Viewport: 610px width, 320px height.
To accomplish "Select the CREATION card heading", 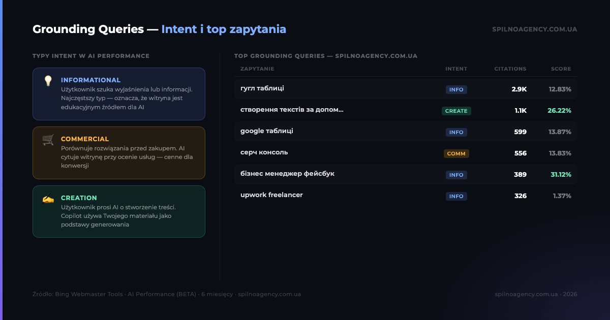I will (79, 198).
